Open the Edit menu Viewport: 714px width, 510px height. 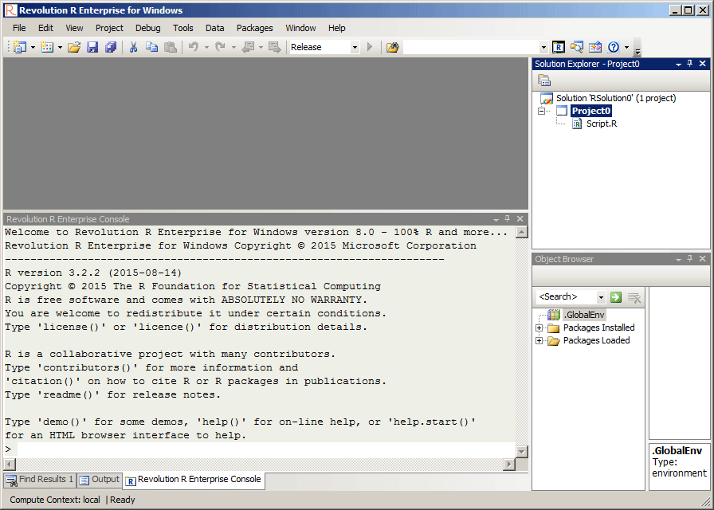pos(45,28)
